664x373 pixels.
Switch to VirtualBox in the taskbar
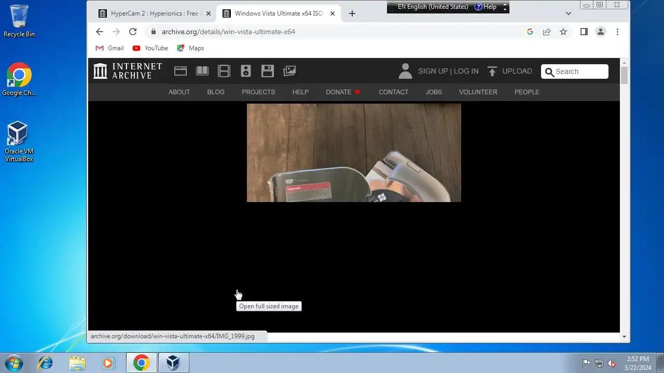[x=173, y=363]
